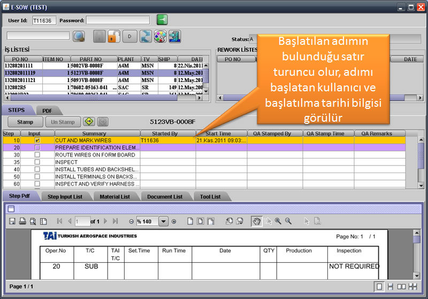Select the ROUTE WIRES ON FORM BOARD step
Image resolution: width=428 pixels, height=299 pixels.
pyautogui.click(x=204, y=155)
